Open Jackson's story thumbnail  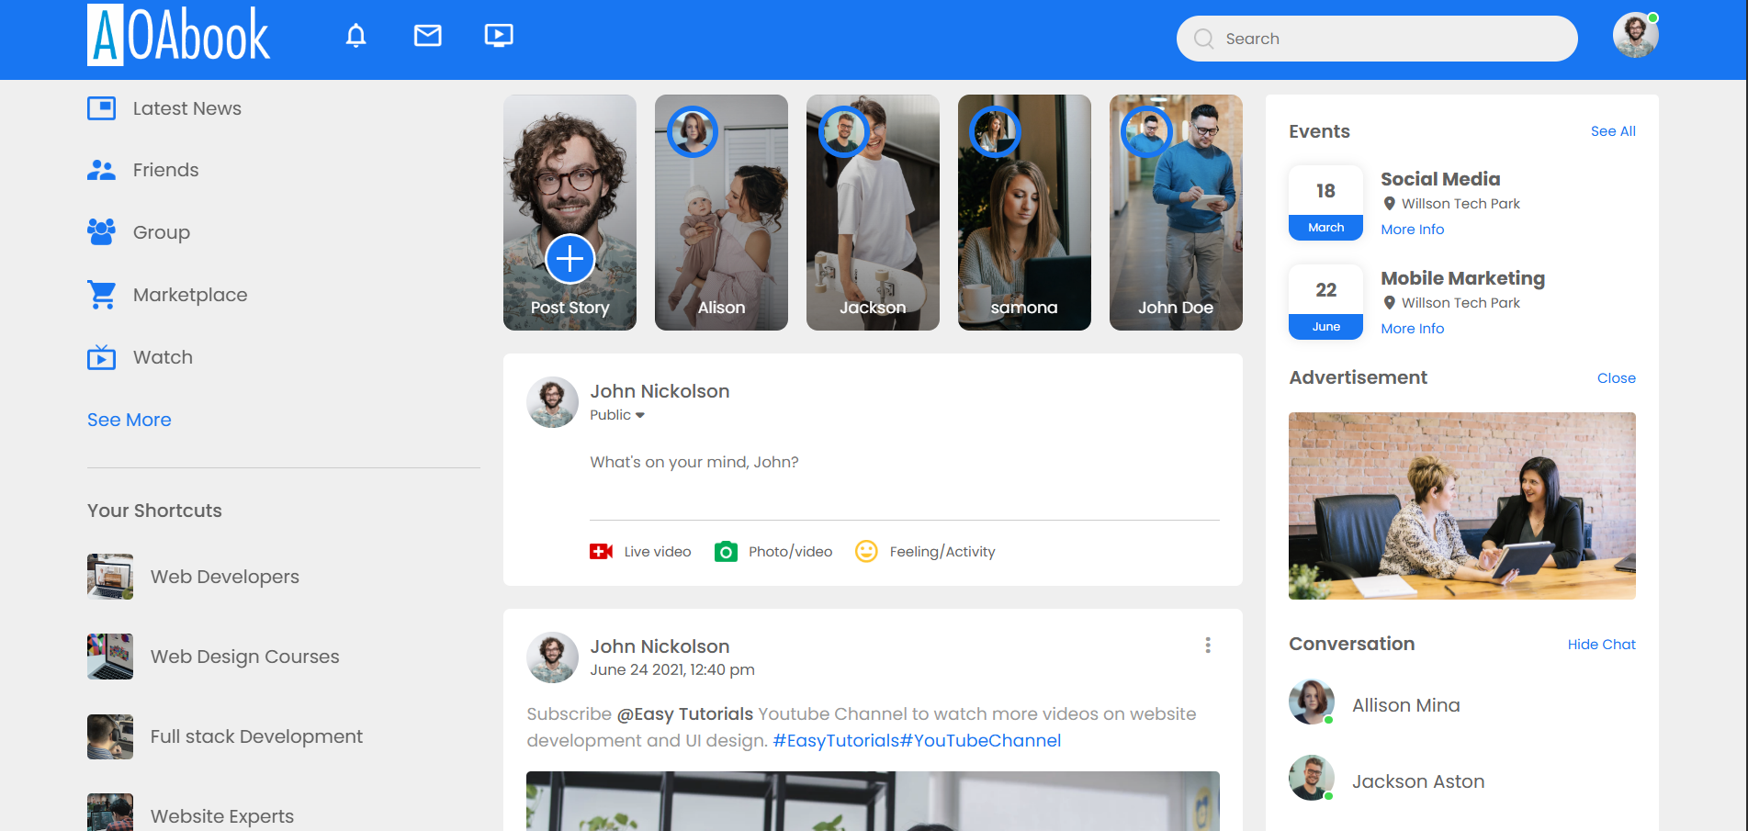(x=873, y=213)
